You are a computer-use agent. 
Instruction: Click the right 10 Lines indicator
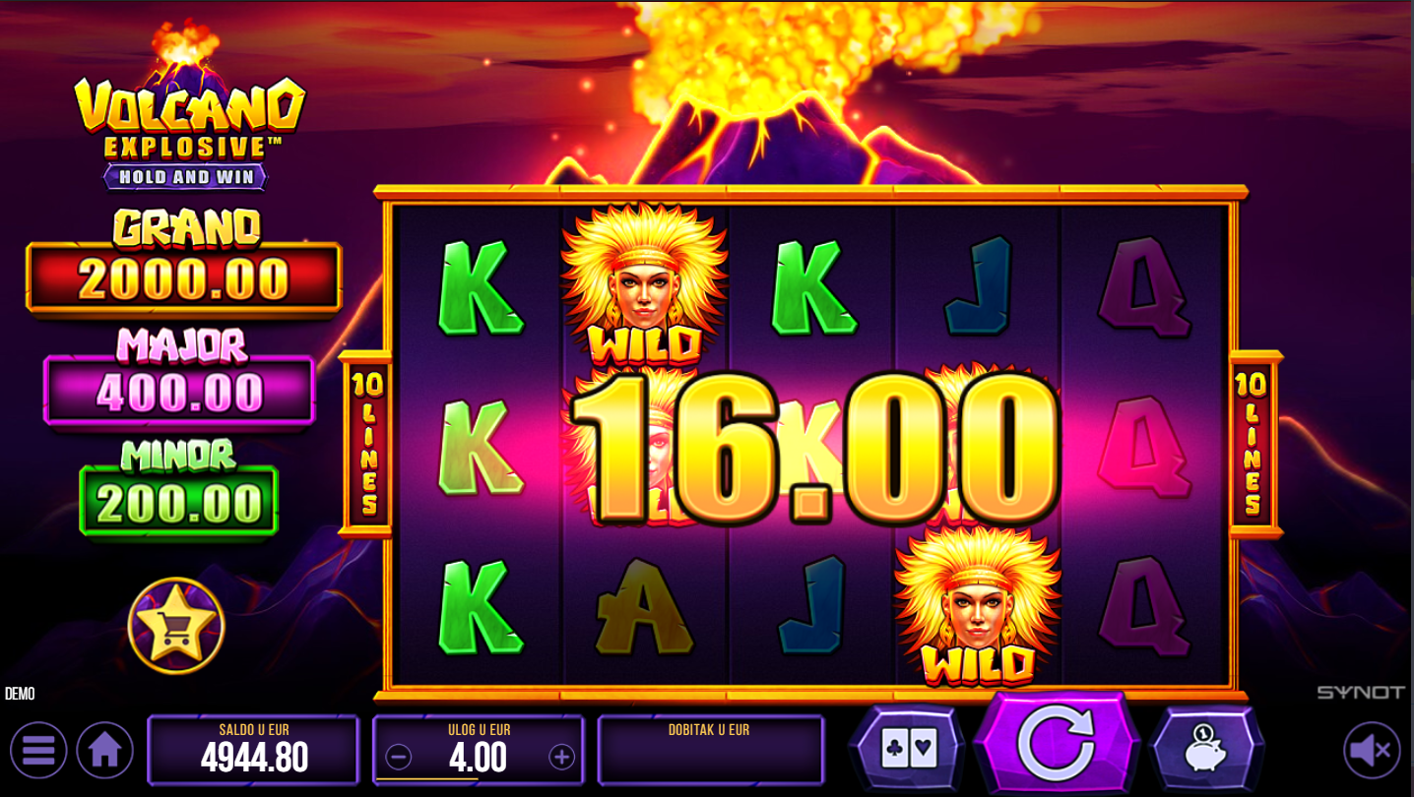click(1253, 444)
